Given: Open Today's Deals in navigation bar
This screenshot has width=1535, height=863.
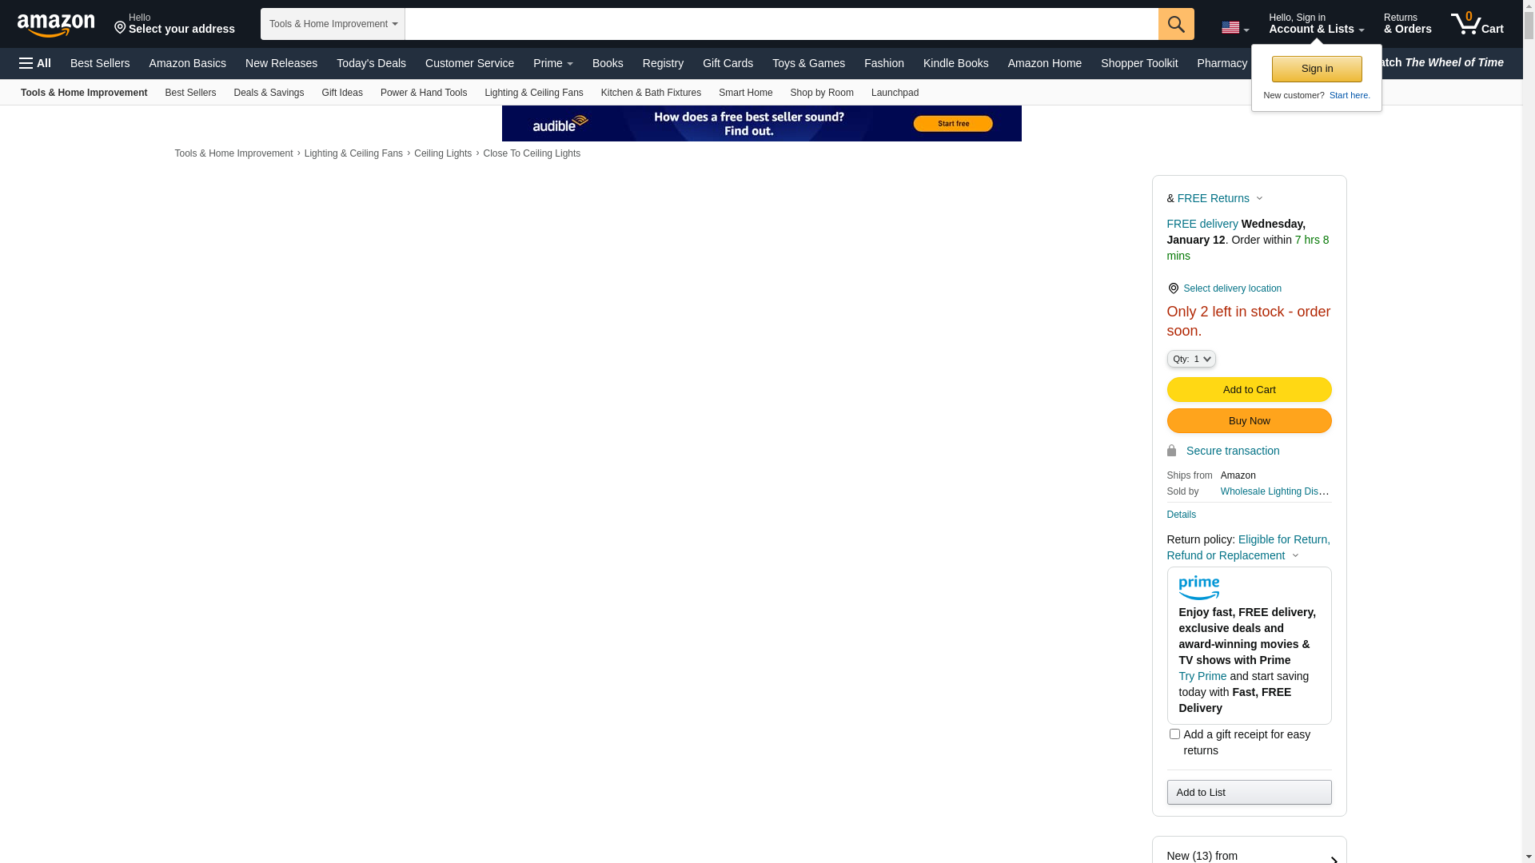Looking at the screenshot, I should (371, 63).
